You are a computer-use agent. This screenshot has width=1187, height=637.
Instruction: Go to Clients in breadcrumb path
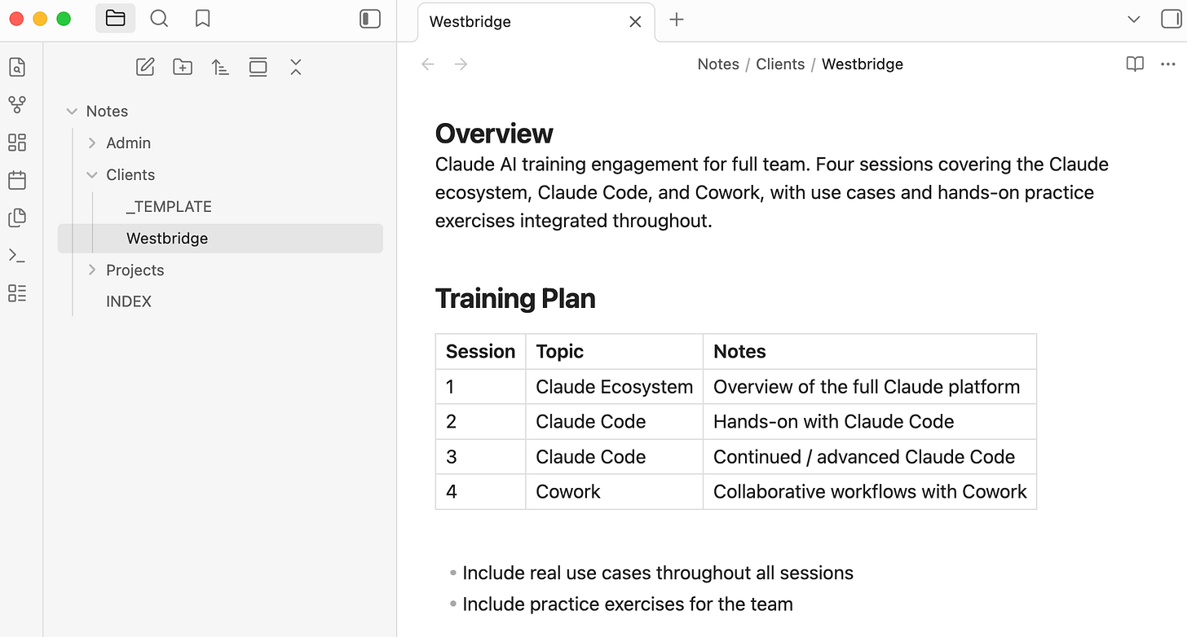coord(780,64)
